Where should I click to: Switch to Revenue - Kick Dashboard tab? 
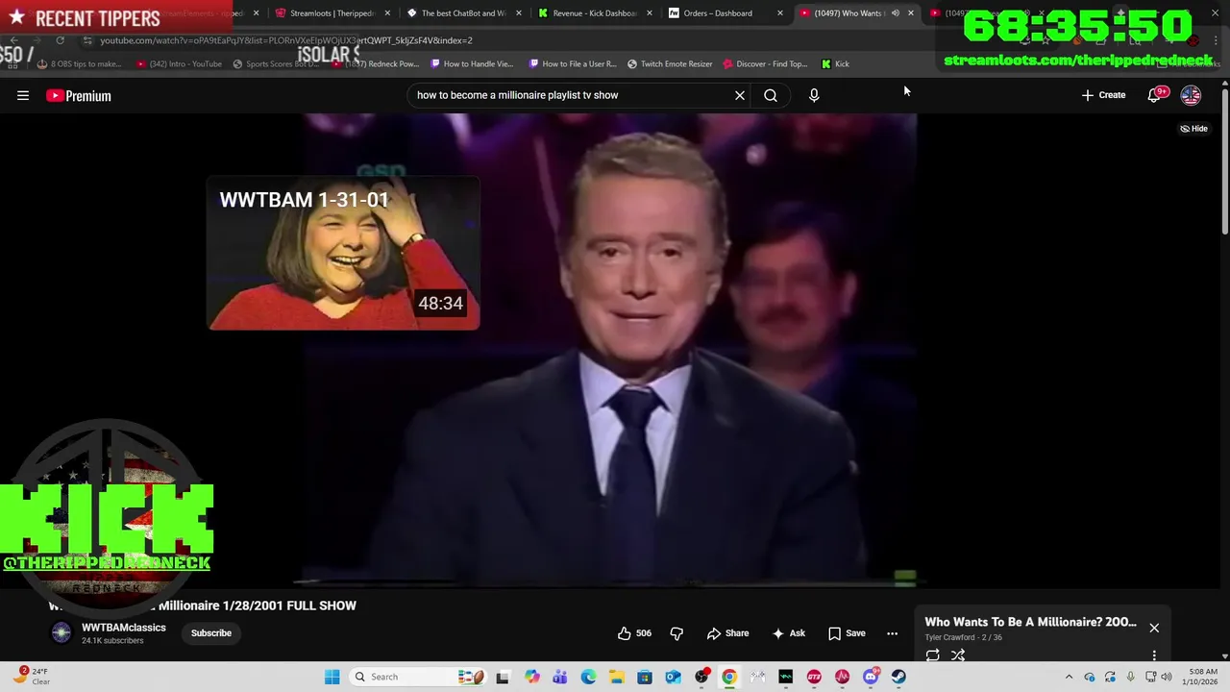point(594,13)
